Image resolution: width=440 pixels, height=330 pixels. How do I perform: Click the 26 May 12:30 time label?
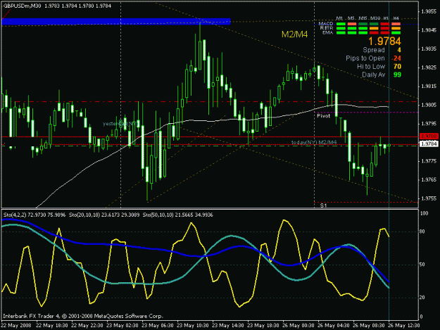404,326
